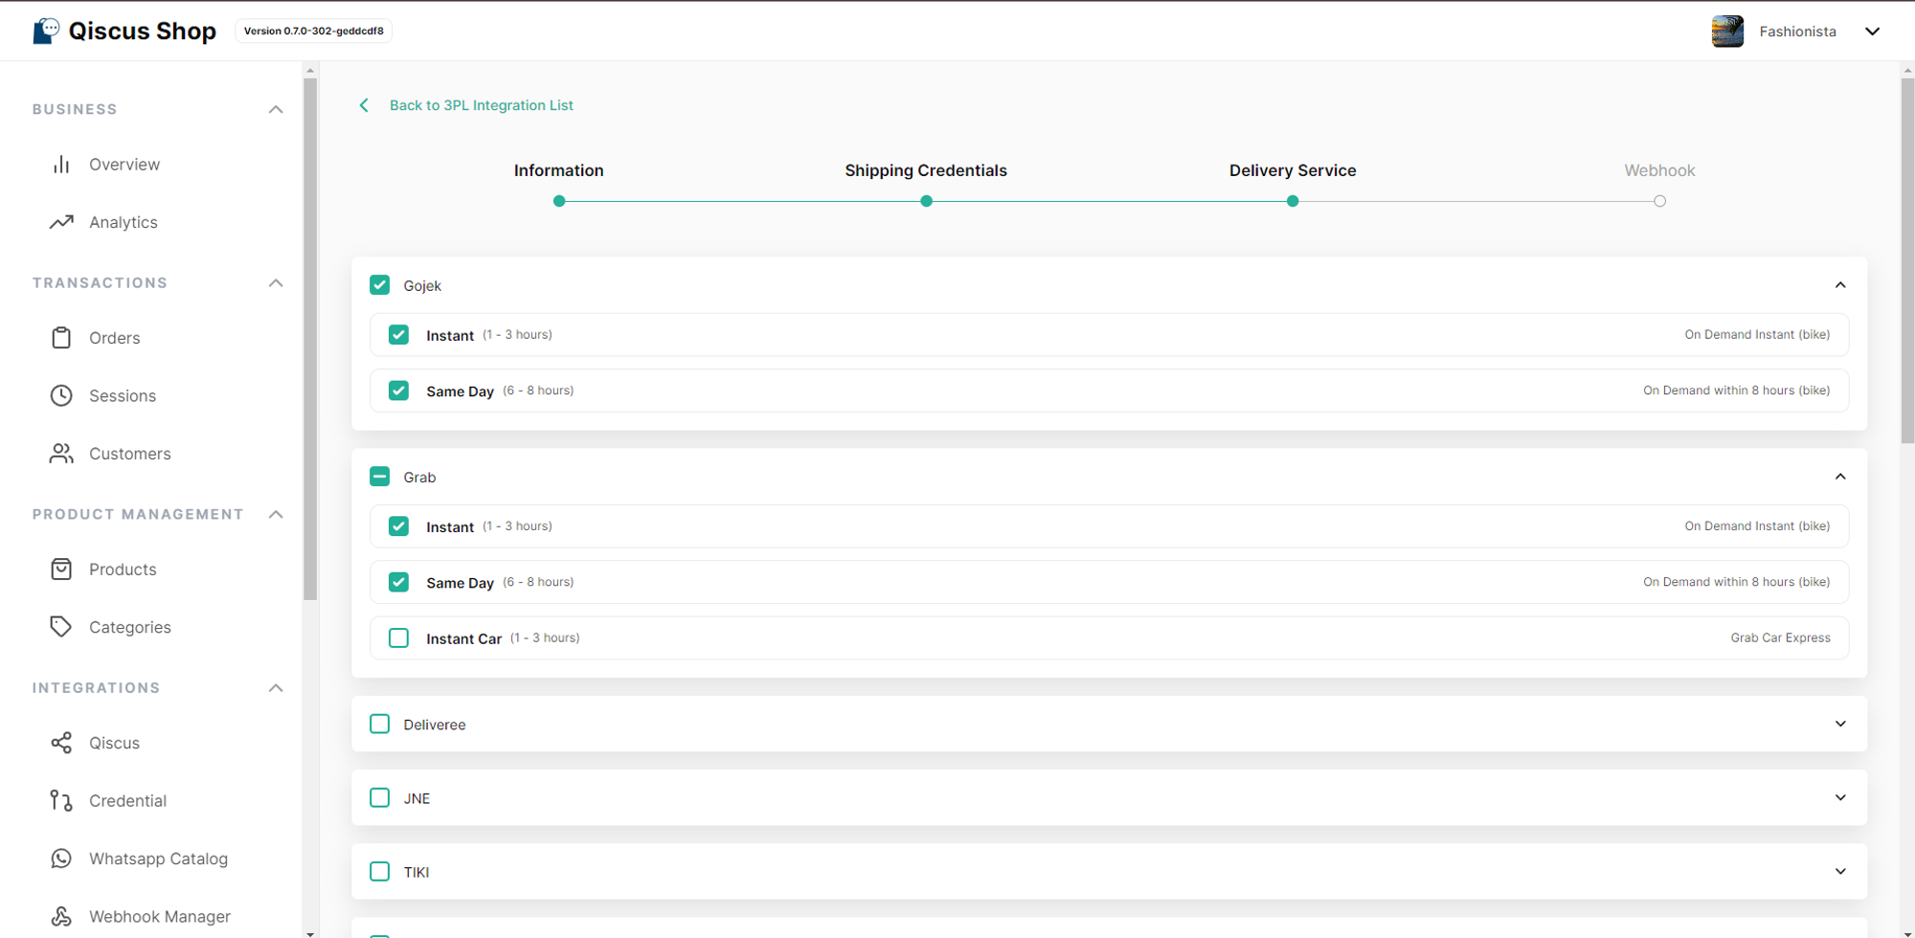Click the version 0.7.0-302 badge
The height and width of the screenshot is (938, 1915).
(x=314, y=31)
